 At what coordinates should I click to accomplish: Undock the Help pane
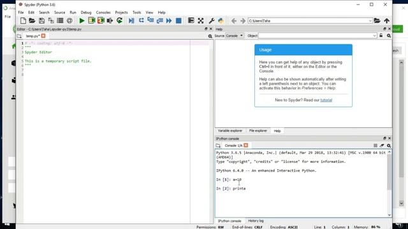click(x=384, y=29)
